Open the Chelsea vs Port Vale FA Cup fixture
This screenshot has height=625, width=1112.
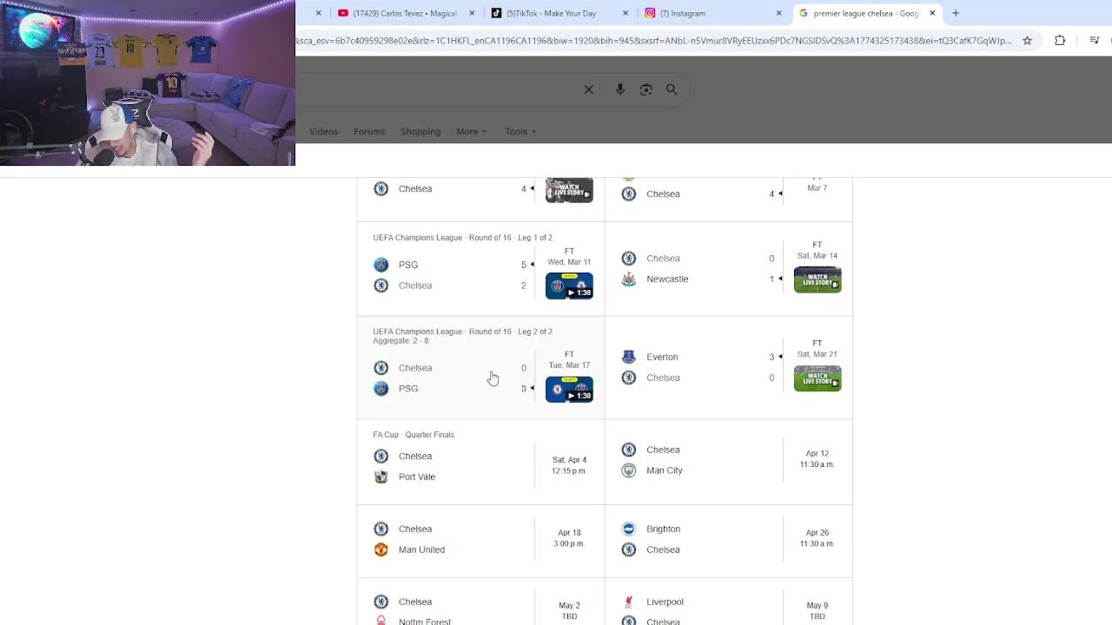point(480,462)
